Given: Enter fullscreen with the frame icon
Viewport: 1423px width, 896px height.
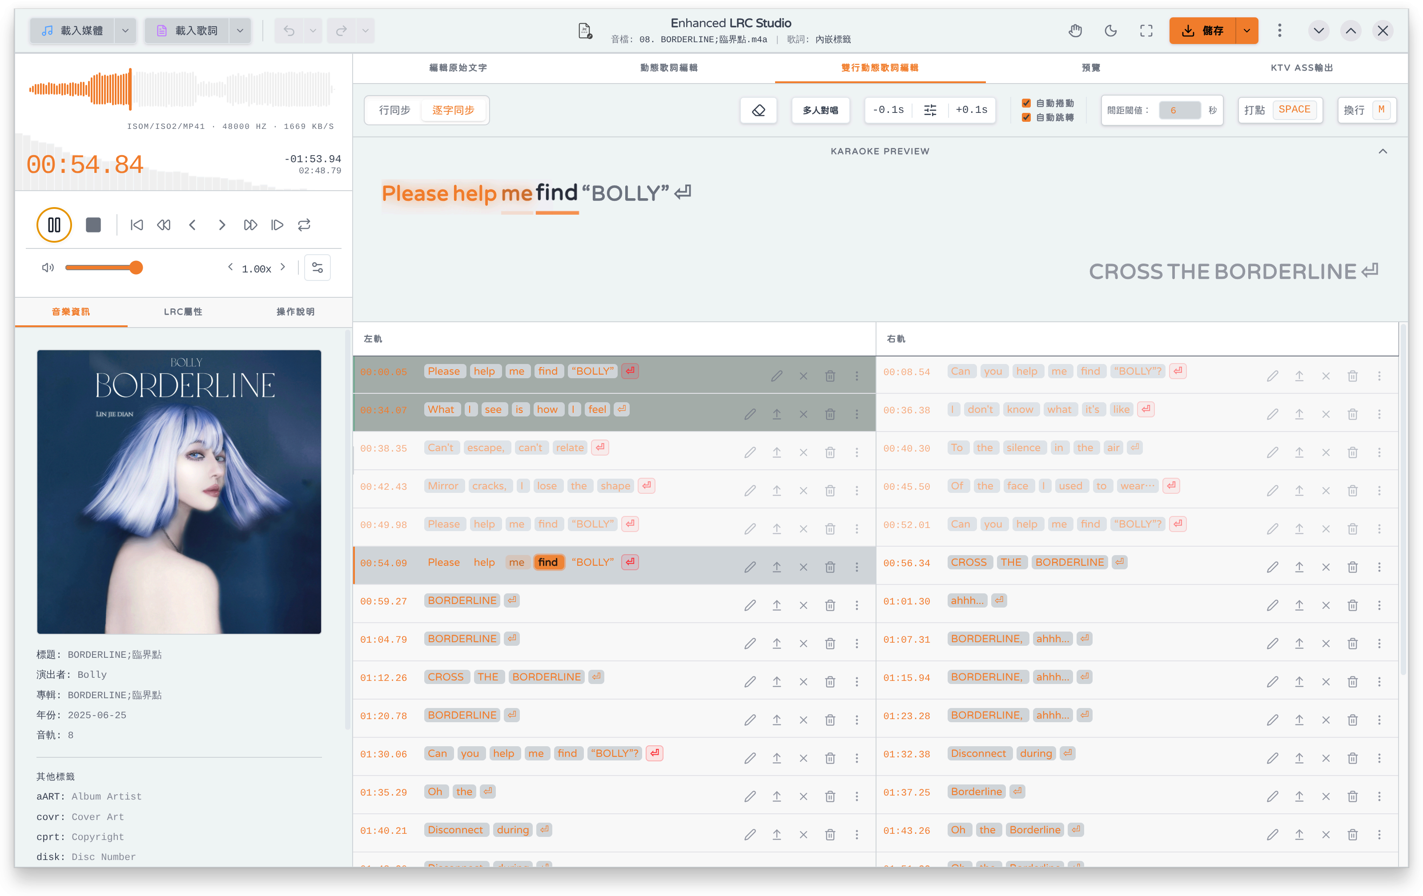Looking at the screenshot, I should (x=1146, y=31).
